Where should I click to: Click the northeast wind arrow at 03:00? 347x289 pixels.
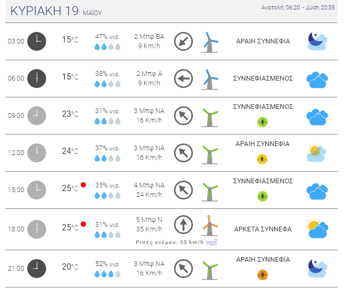(x=183, y=41)
